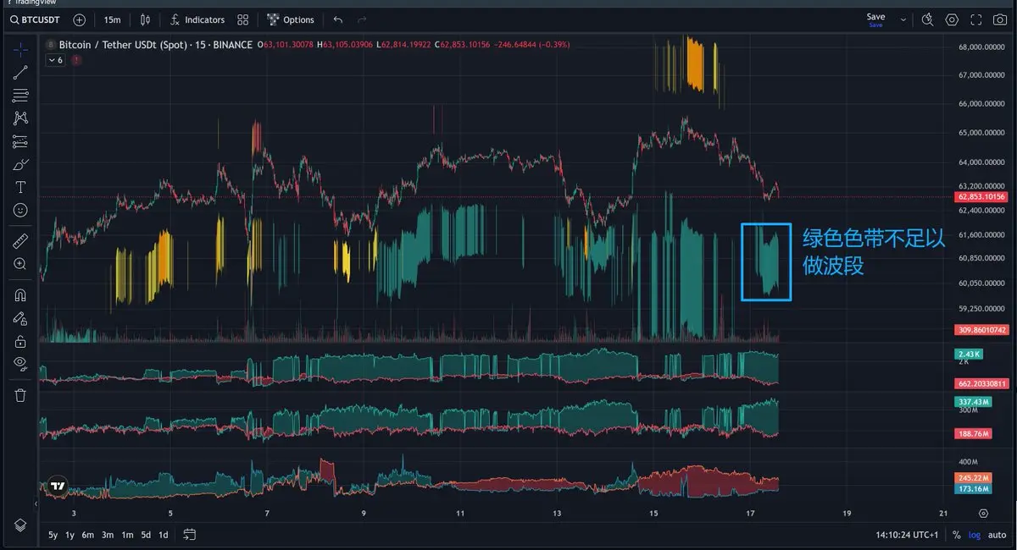Image resolution: width=1017 pixels, height=550 pixels.
Task: Toggle percent scale mode
Action: click(957, 535)
